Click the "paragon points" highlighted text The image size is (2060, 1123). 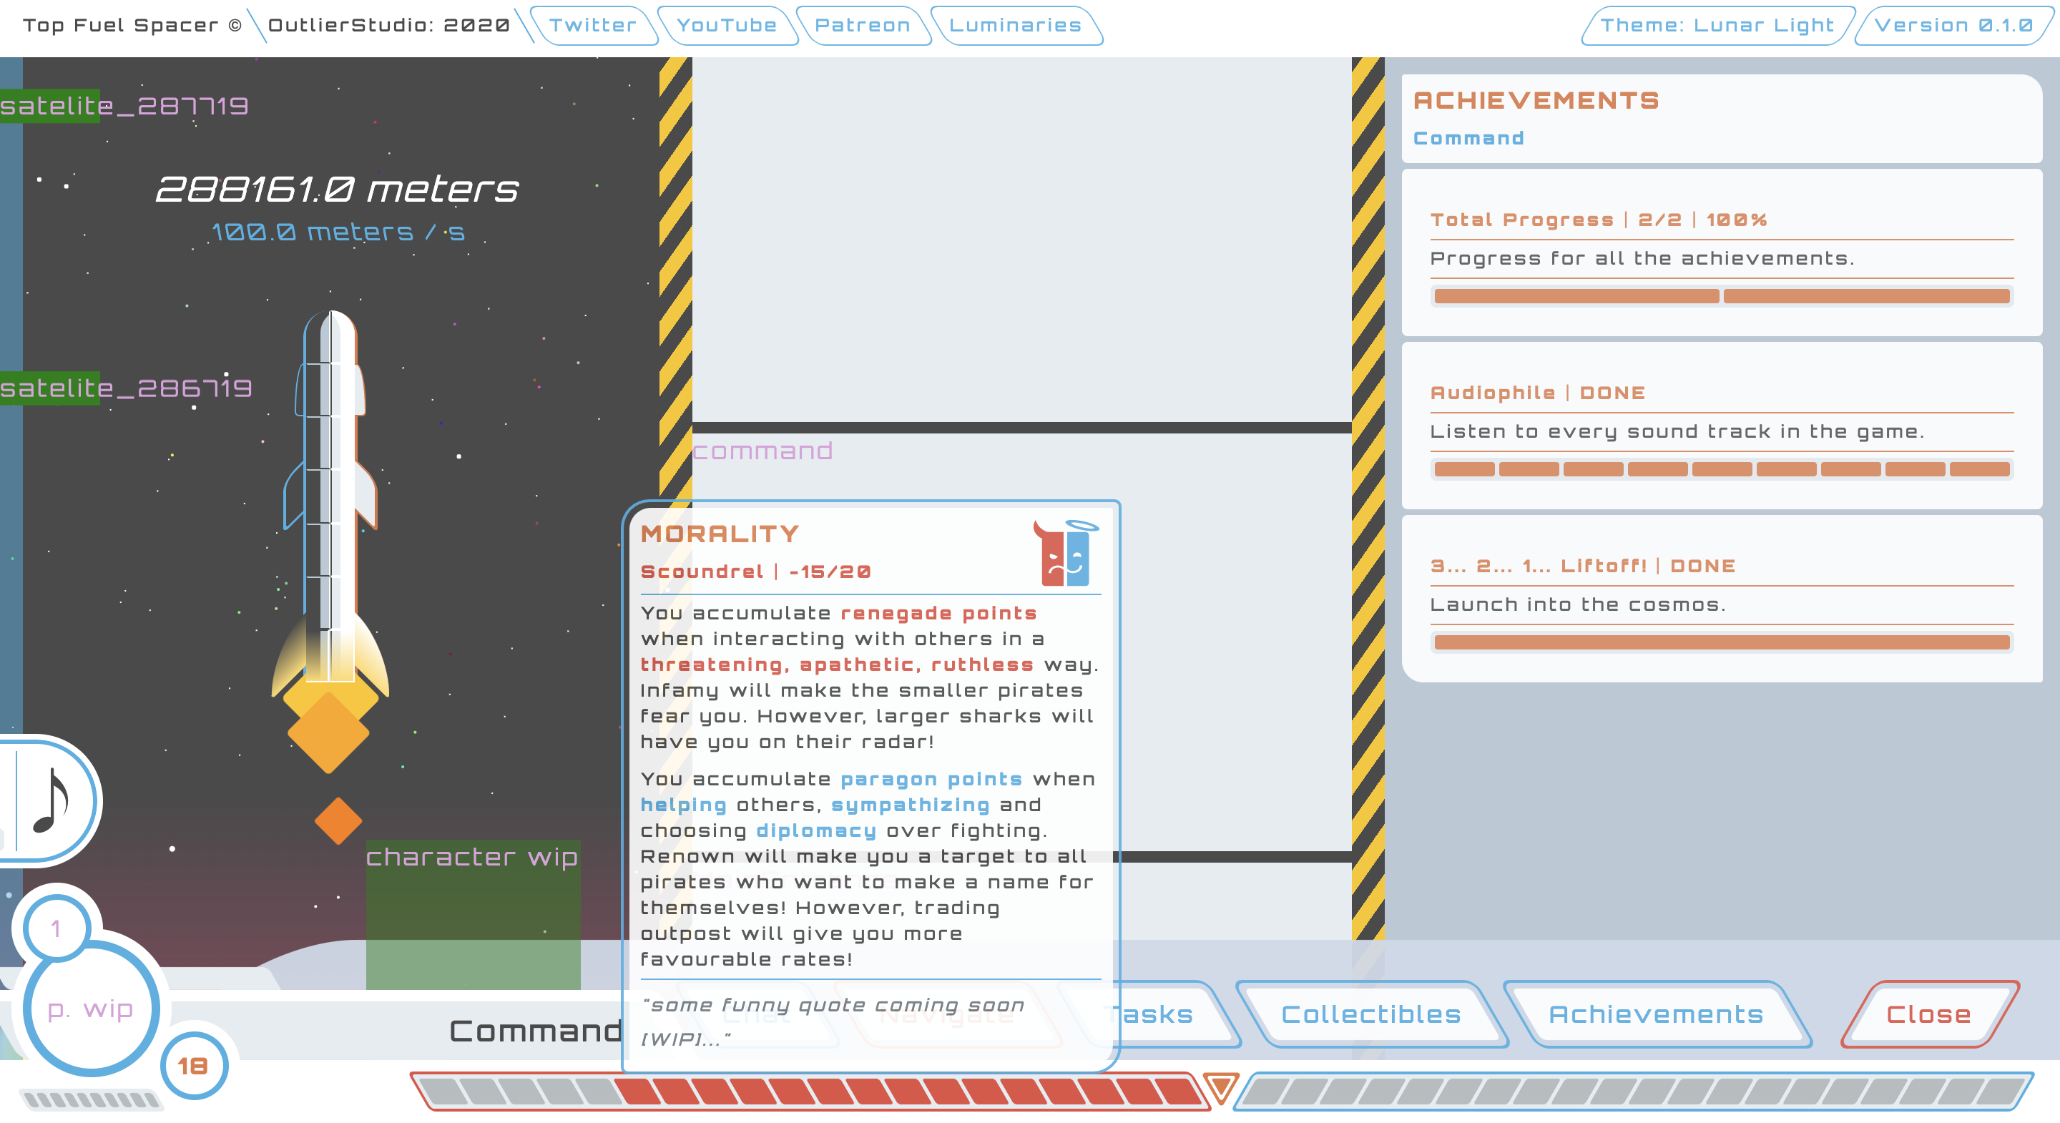click(931, 778)
